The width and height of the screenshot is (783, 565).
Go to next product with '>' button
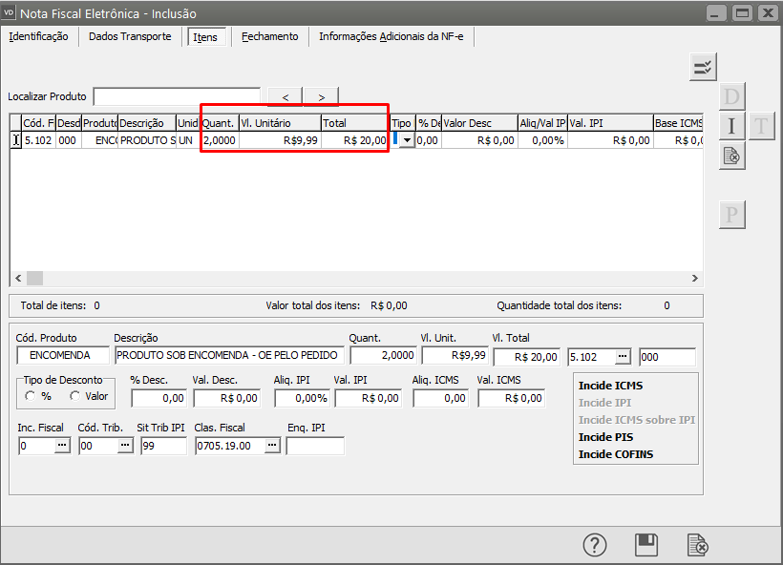(x=321, y=96)
